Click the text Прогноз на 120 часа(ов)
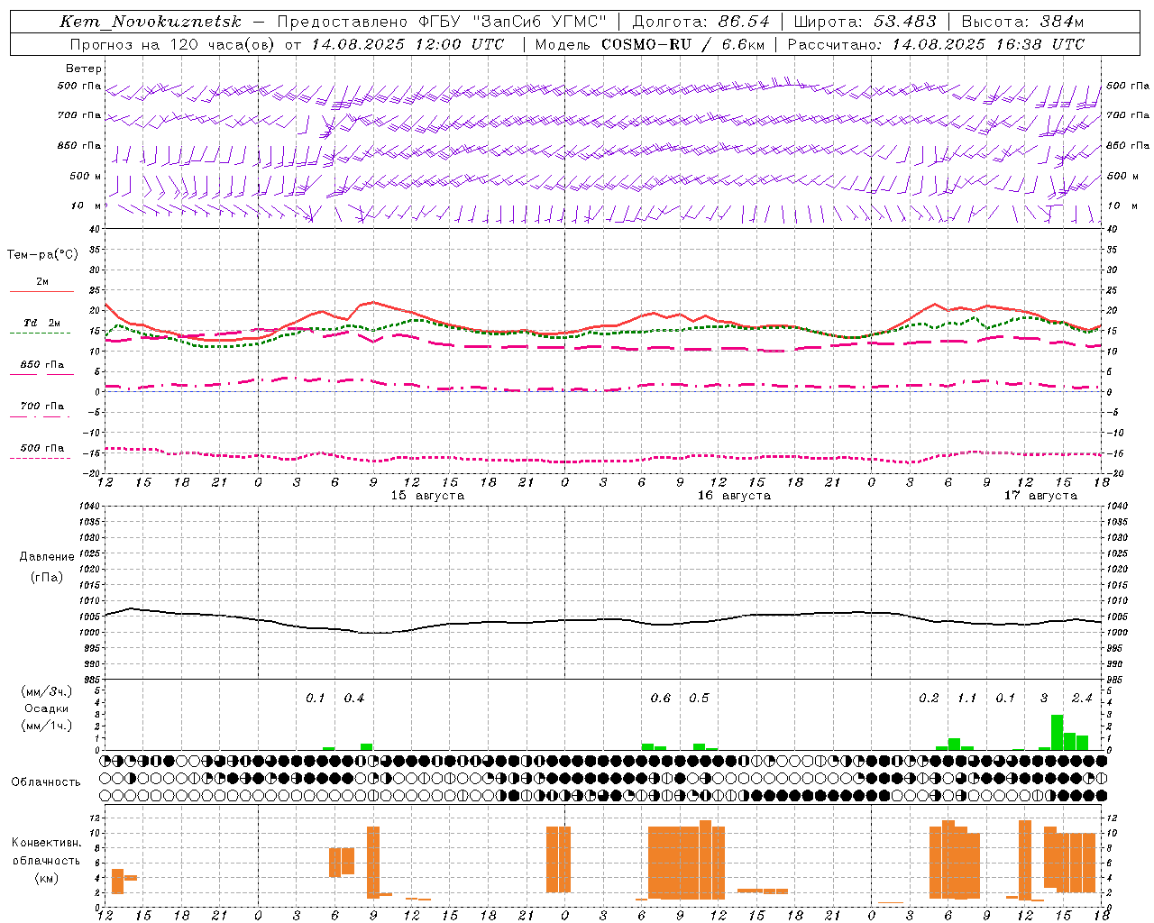Viewport: 1154px width, 923px height. pos(172,44)
